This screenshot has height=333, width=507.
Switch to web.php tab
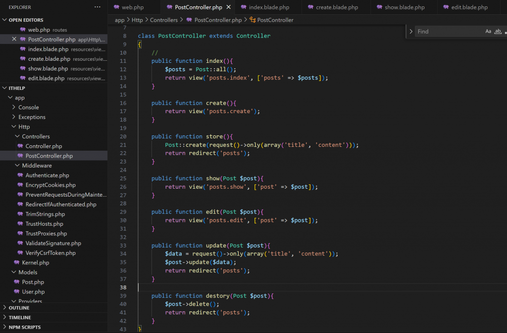(133, 7)
